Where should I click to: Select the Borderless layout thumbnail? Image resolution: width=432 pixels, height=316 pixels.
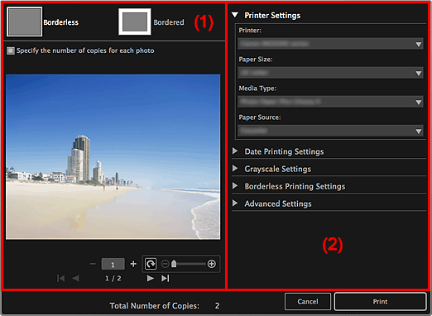[25, 22]
